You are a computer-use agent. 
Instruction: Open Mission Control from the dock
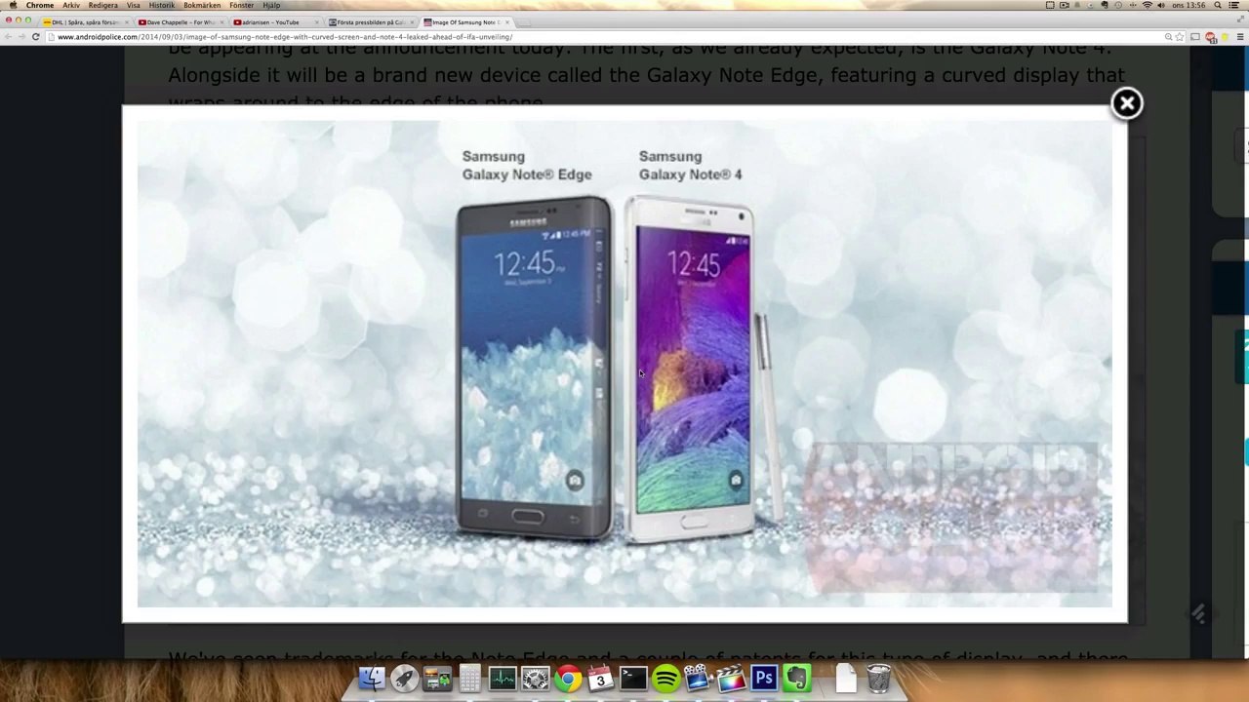click(x=437, y=679)
